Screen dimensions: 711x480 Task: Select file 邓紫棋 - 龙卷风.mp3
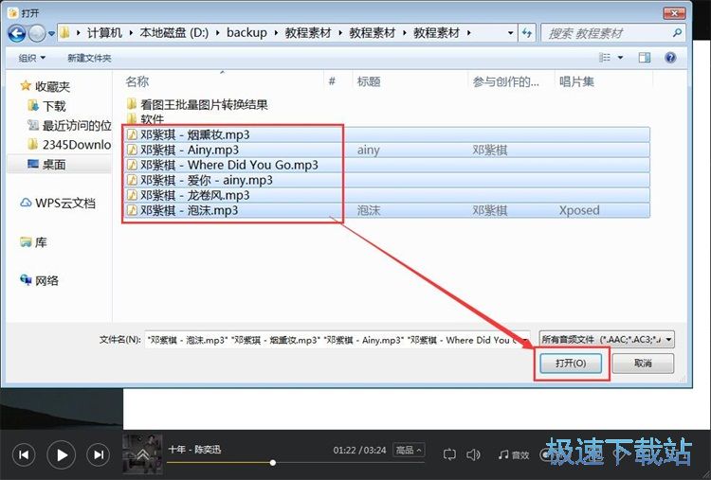386,195
